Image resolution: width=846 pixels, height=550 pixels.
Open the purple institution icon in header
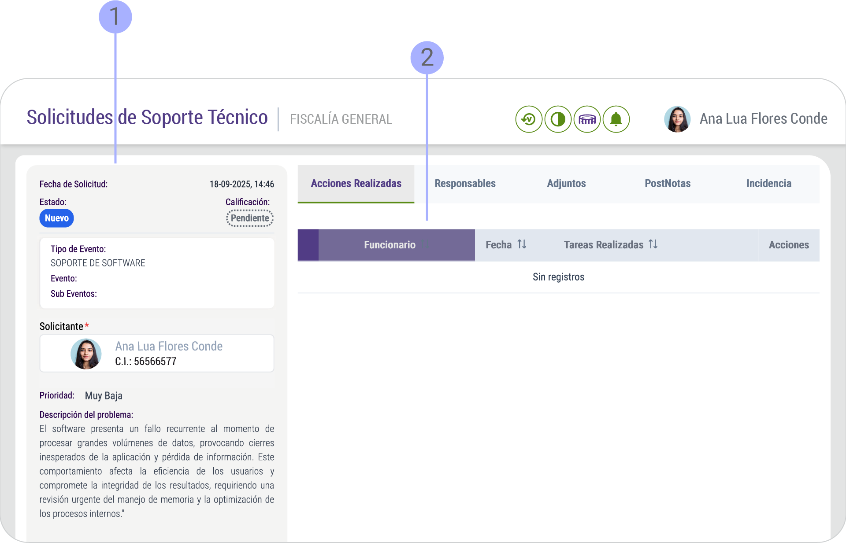(x=587, y=119)
